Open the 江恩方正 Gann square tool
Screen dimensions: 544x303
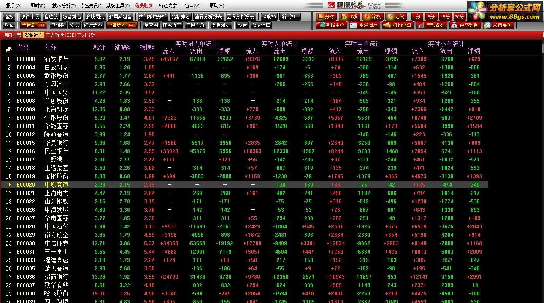[x=172, y=25]
